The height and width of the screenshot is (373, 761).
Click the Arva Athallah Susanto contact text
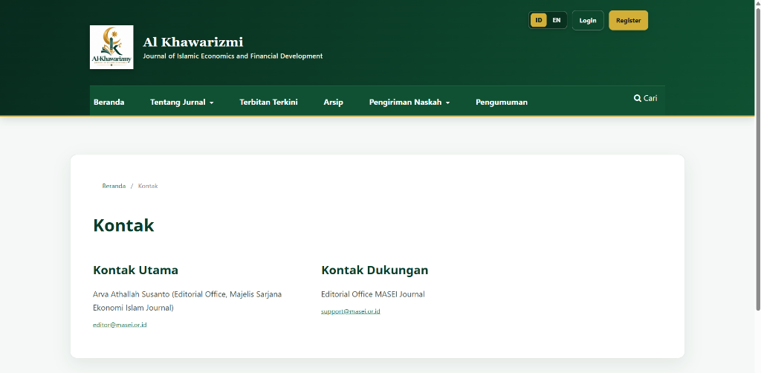coord(187,301)
